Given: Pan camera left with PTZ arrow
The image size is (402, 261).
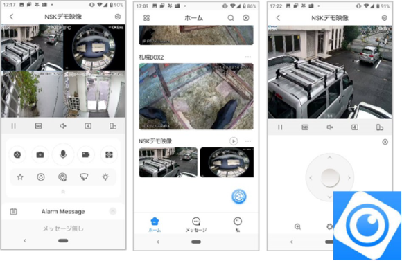Looking at the screenshot, I should 311,178.
